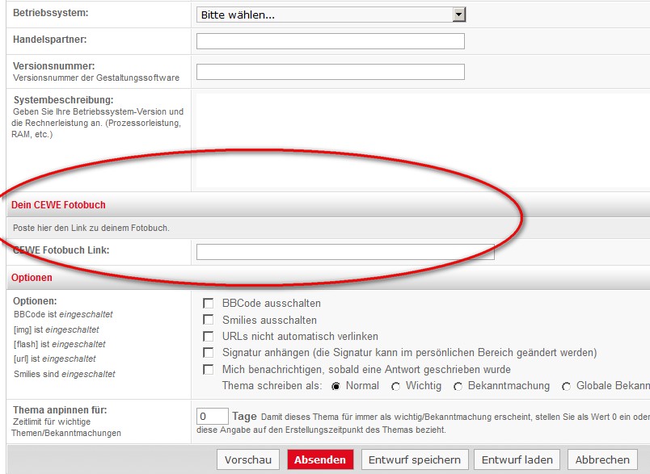Open the Betriebssystem dropdown
650x474 pixels.
click(331, 15)
